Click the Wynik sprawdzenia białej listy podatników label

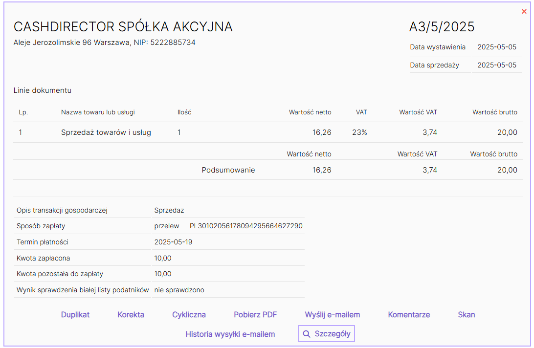click(83, 290)
